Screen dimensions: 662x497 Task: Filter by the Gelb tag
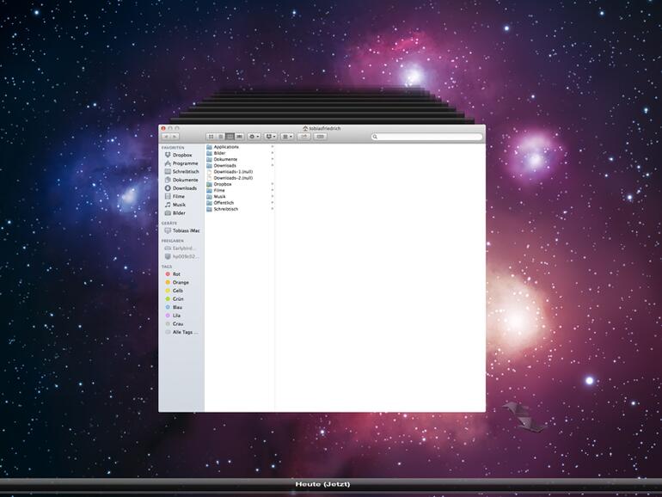pyautogui.click(x=181, y=291)
